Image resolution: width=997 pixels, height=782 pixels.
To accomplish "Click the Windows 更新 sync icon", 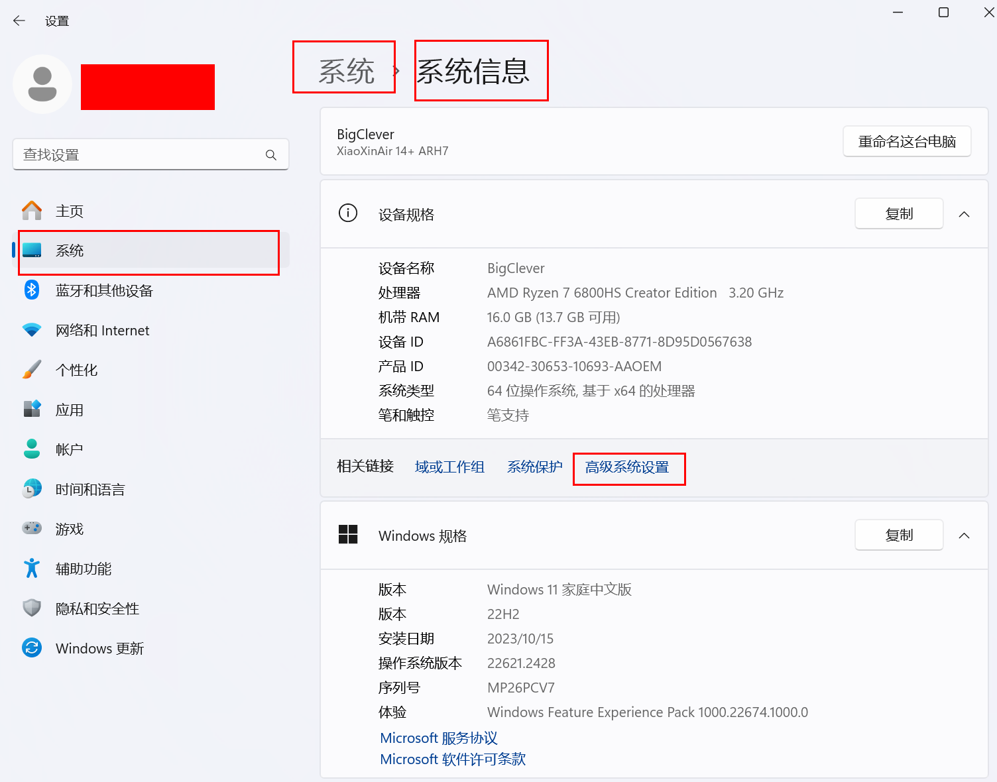I will 32,648.
